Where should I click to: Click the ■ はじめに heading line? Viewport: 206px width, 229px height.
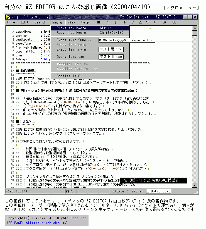25,122
